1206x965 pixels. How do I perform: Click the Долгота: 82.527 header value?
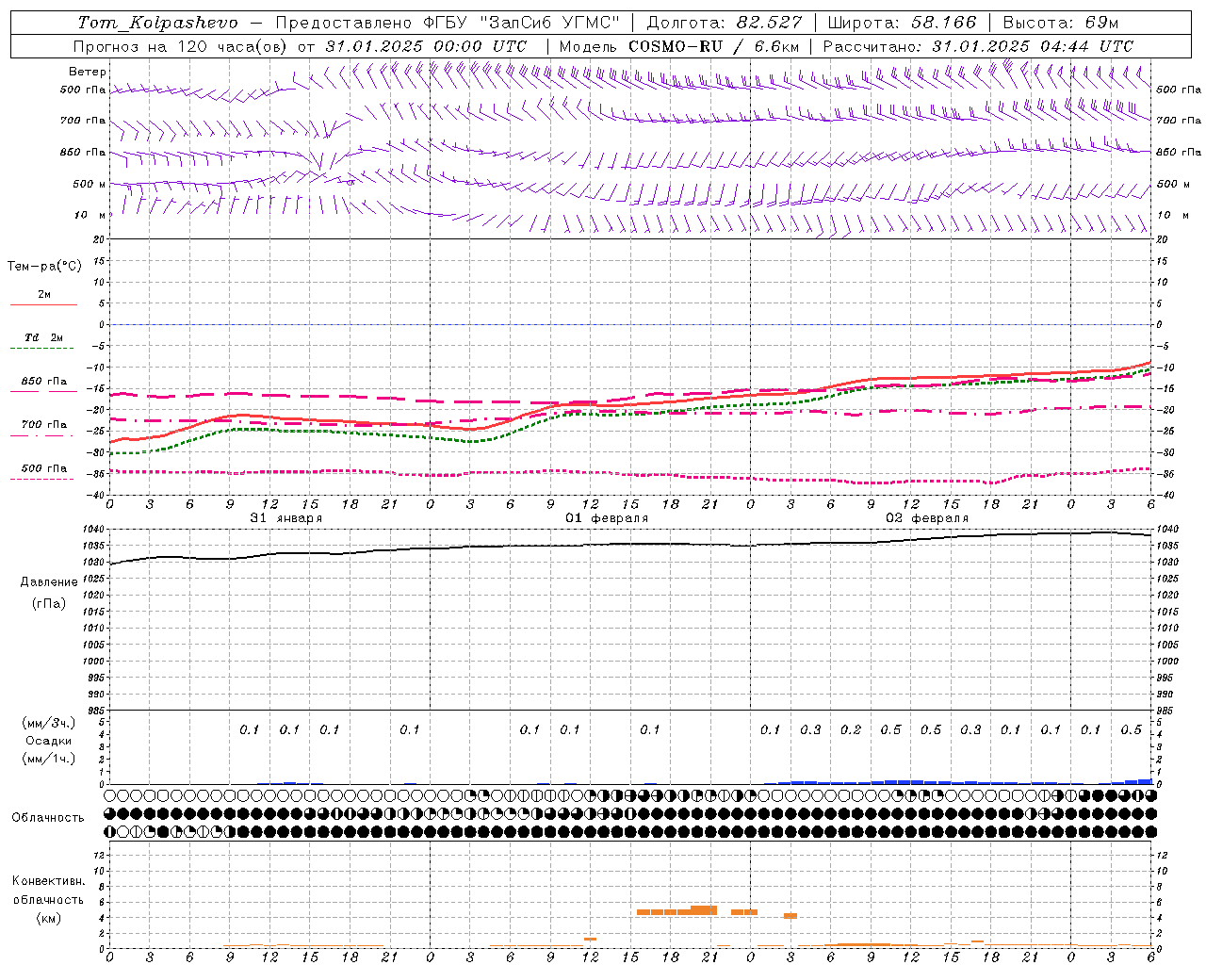click(x=725, y=23)
